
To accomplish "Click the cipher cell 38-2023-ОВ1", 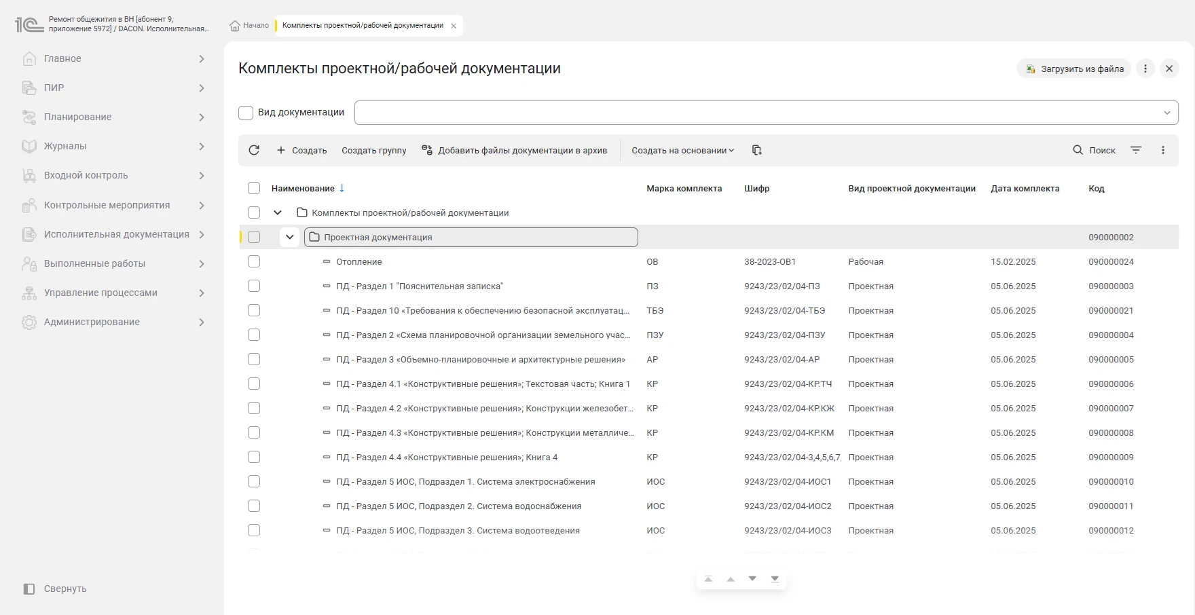I will (x=770, y=261).
